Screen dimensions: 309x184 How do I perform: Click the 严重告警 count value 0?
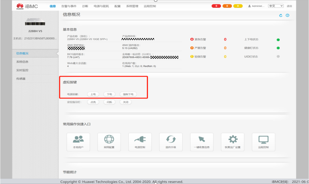pos(225,48)
